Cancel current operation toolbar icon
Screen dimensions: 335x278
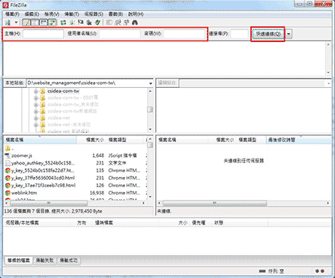click(x=80, y=23)
